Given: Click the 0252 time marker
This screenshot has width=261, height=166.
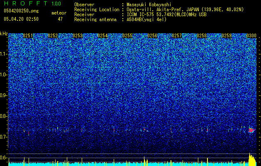Looking at the screenshot, I should click(53, 36).
